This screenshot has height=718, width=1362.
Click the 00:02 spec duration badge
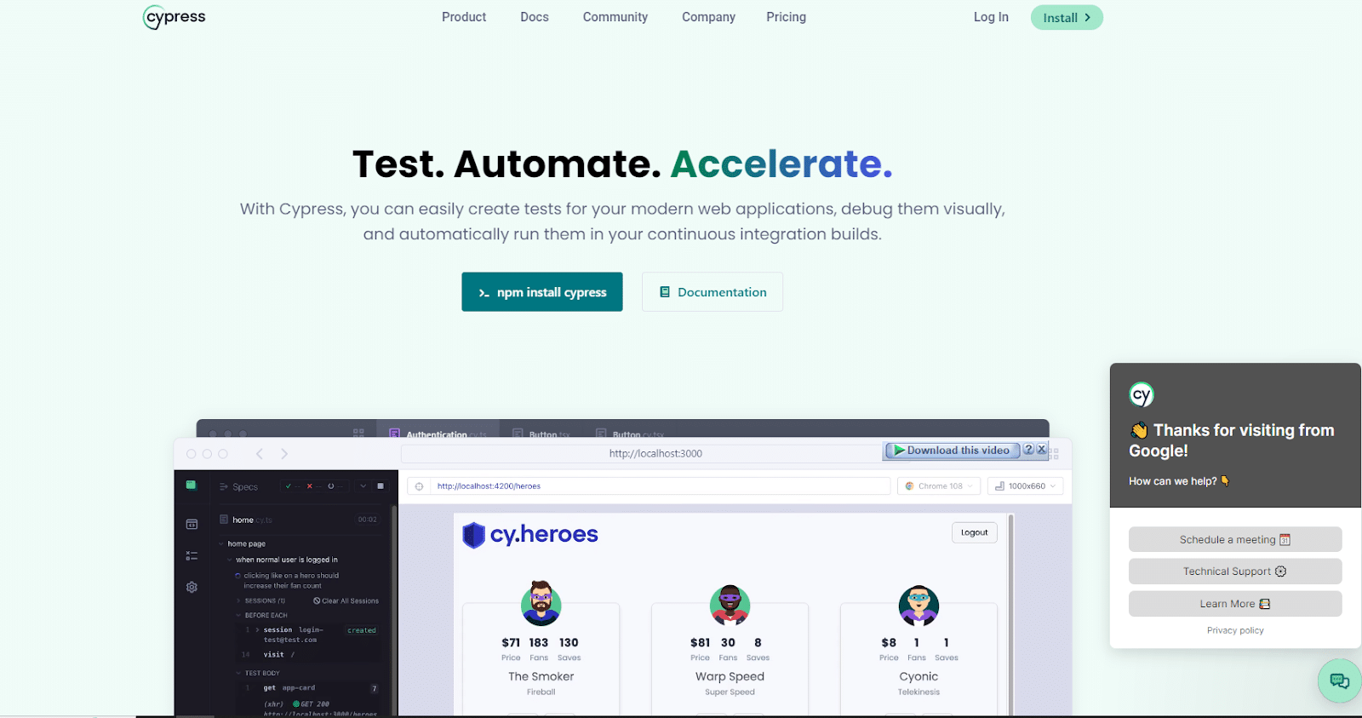coord(367,520)
